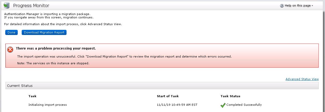Click the Task Status column header
325x112 pixels.
tap(230, 96)
